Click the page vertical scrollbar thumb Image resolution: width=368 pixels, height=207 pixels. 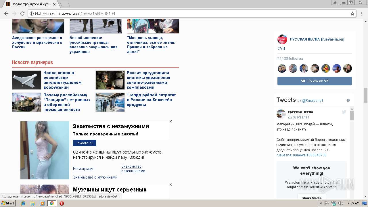(x=366, y=95)
